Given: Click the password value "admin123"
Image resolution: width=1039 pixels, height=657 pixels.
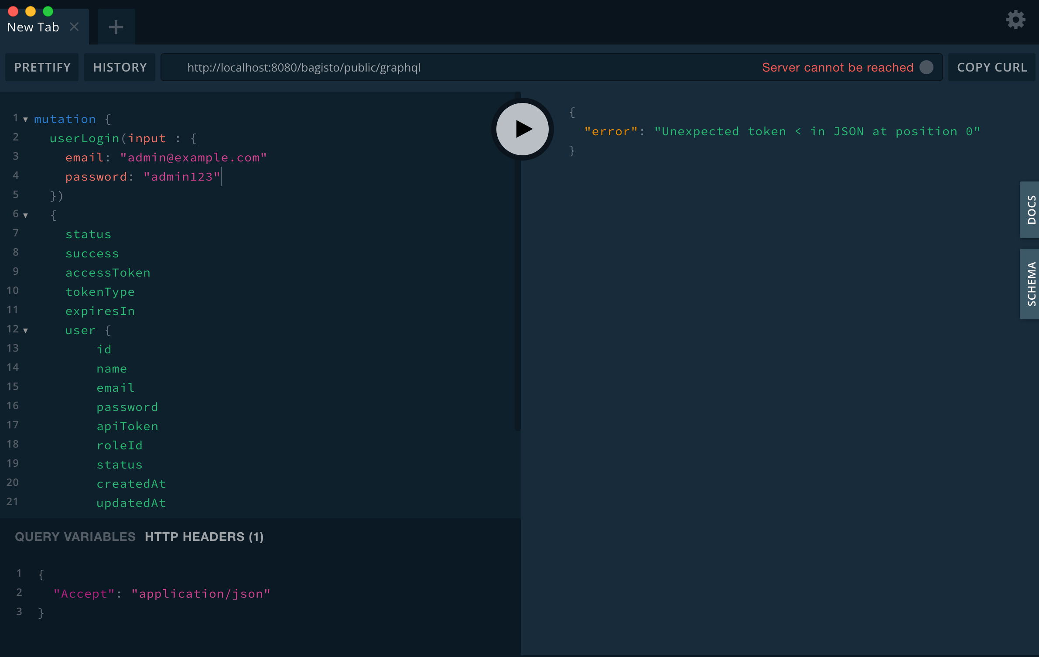Looking at the screenshot, I should (182, 177).
